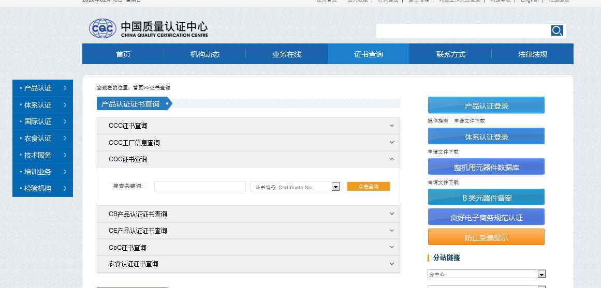Open the certificate number type dropdown
Viewport: 601px width, 288px height.
tap(335, 187)
